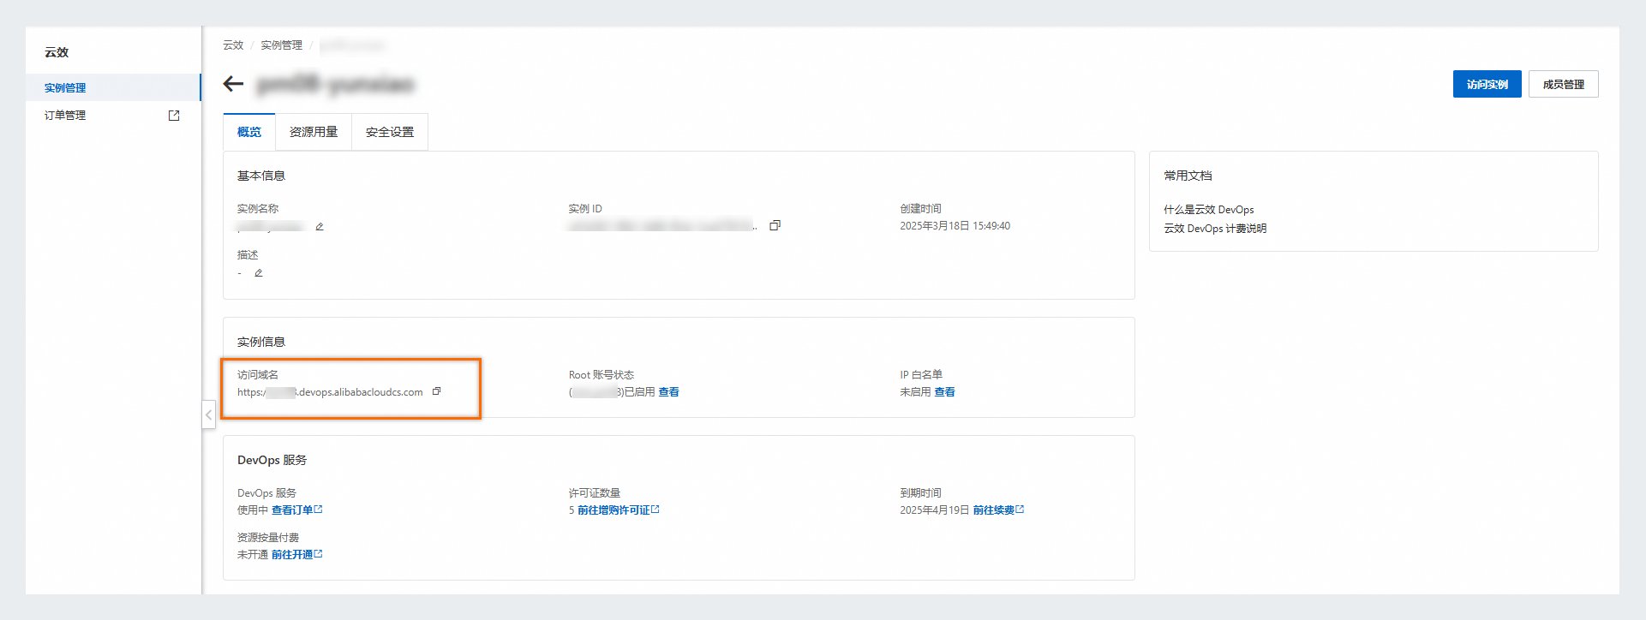The width and height of the screenshot is (1646, 620).
Task: Switch to the 资源用量 tab
Action: pos(314,132)
